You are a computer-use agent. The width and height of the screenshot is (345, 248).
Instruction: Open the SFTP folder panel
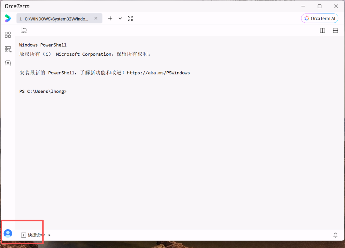(24, 31)
